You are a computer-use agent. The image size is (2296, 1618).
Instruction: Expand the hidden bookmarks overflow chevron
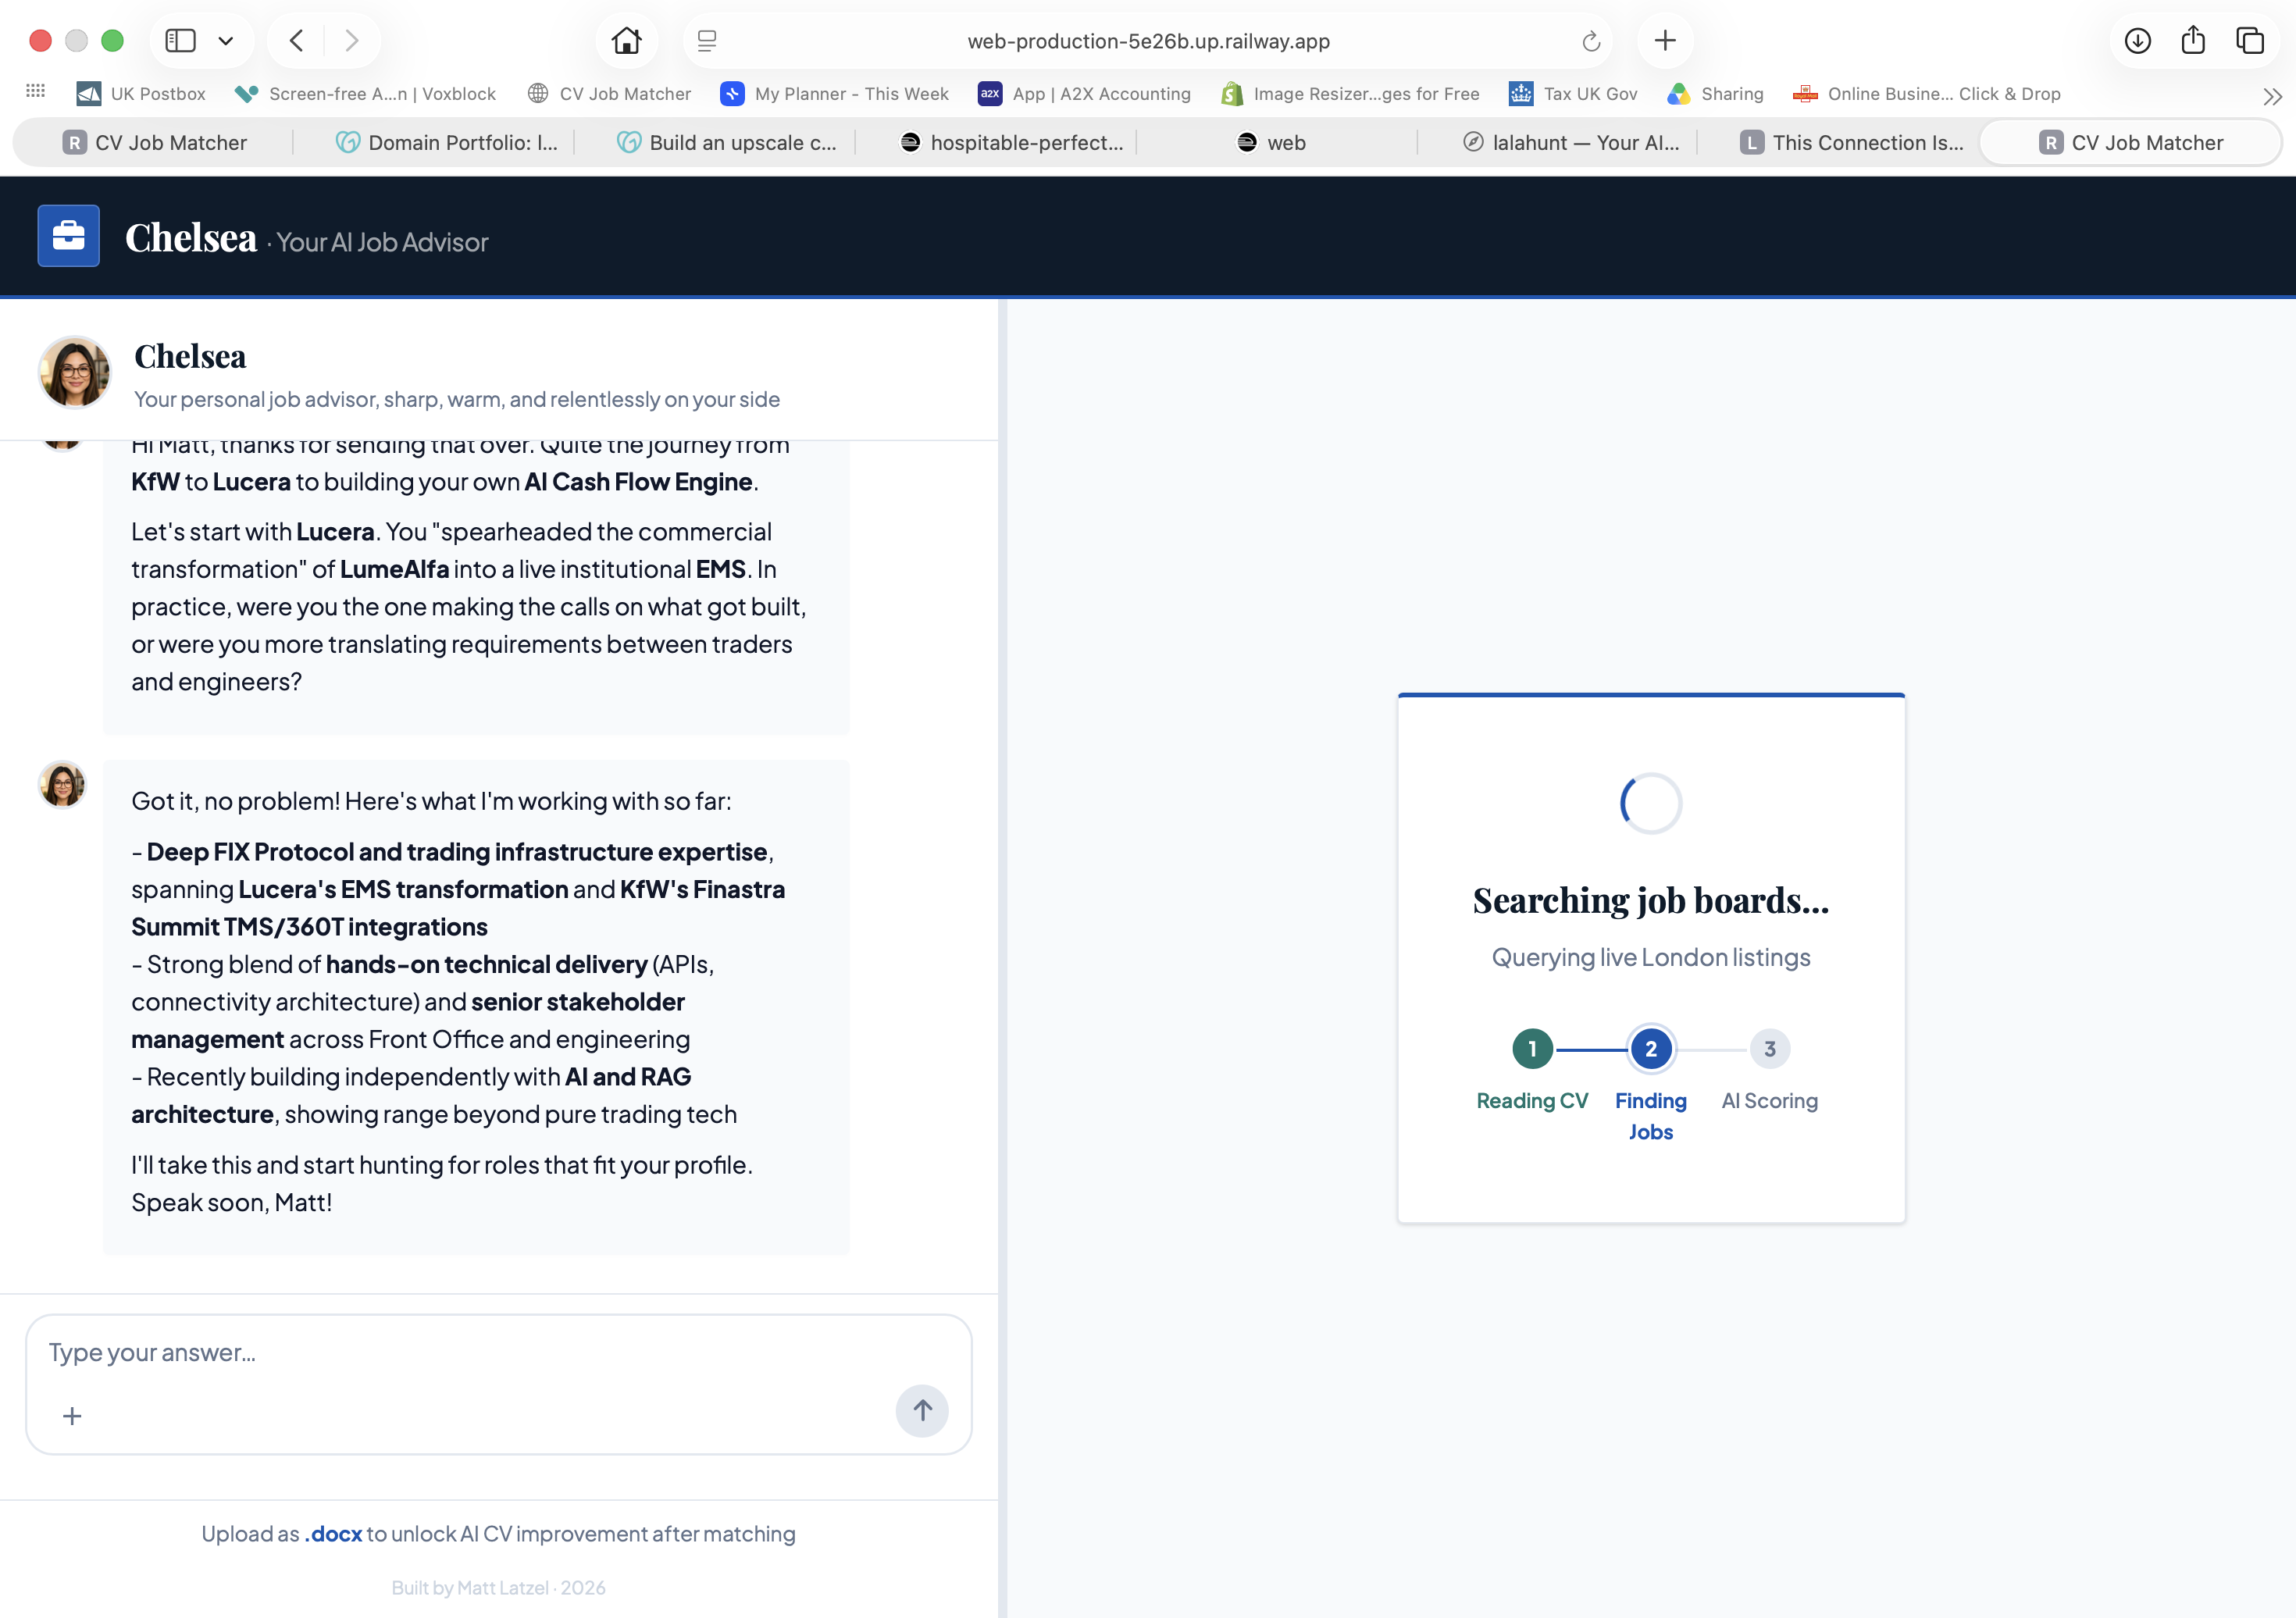[x=2272, y=96]
